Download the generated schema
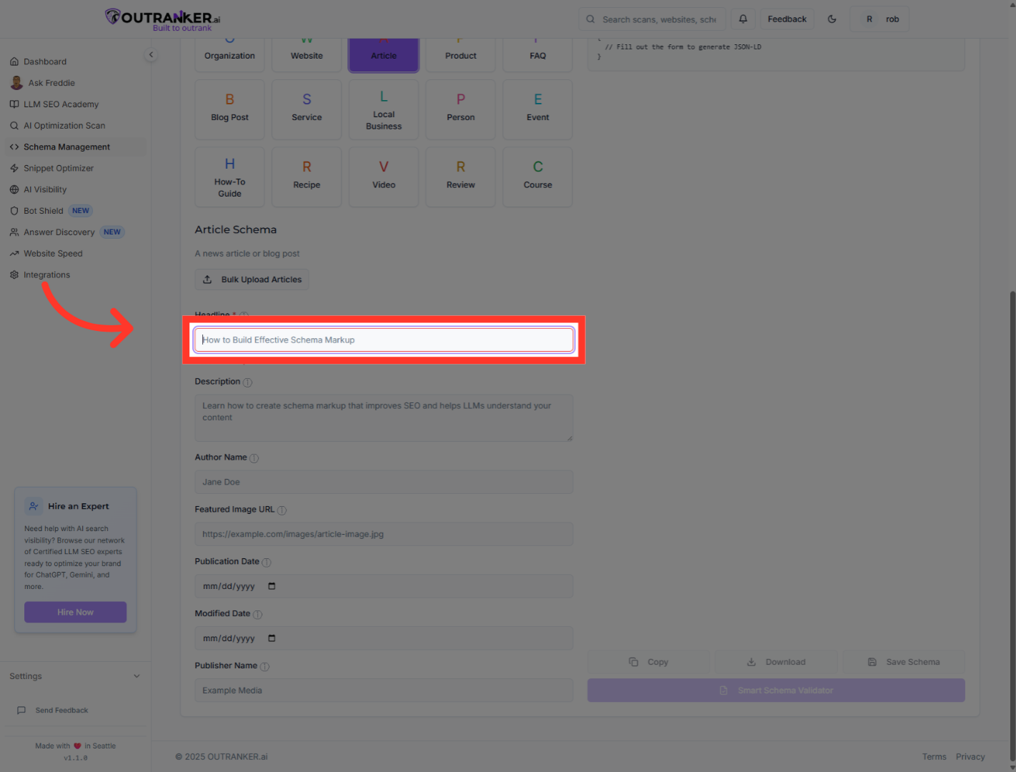 (776, 662)
